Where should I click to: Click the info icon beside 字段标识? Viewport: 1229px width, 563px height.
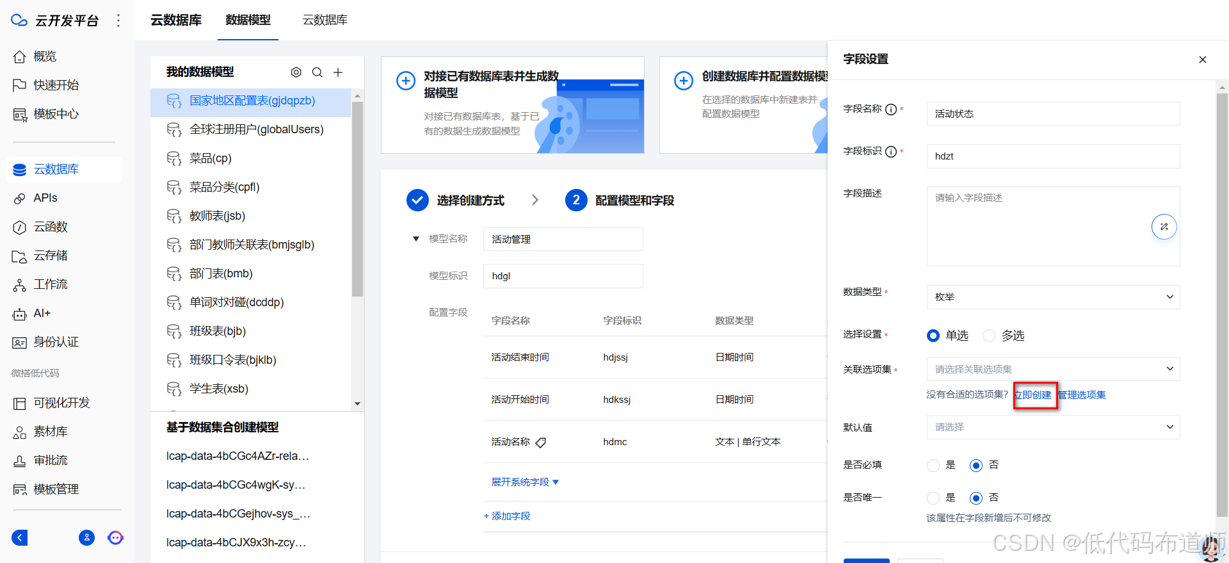click(x=891, y=152)
